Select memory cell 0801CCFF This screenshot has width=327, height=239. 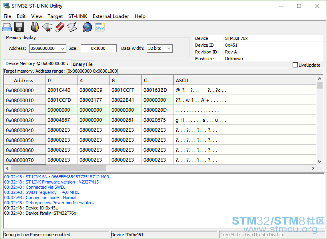[x=126, y=90]
